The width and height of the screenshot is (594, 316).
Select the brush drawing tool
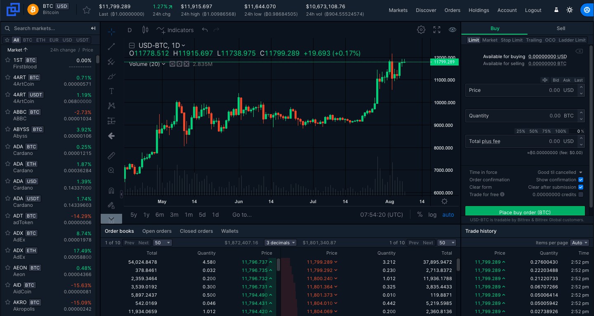tap(111, 76)
